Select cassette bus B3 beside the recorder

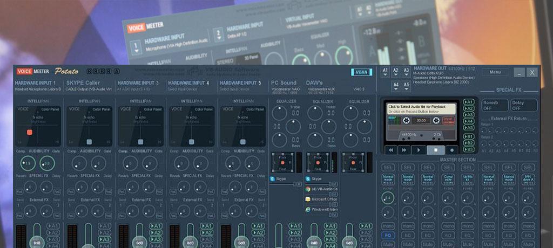point(469,149)
